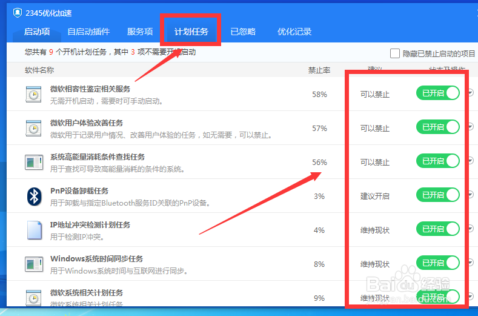Click the 3% disable rate value

(319, 197)
